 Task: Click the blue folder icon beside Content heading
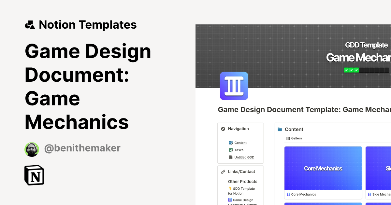(x=280, y=129)
